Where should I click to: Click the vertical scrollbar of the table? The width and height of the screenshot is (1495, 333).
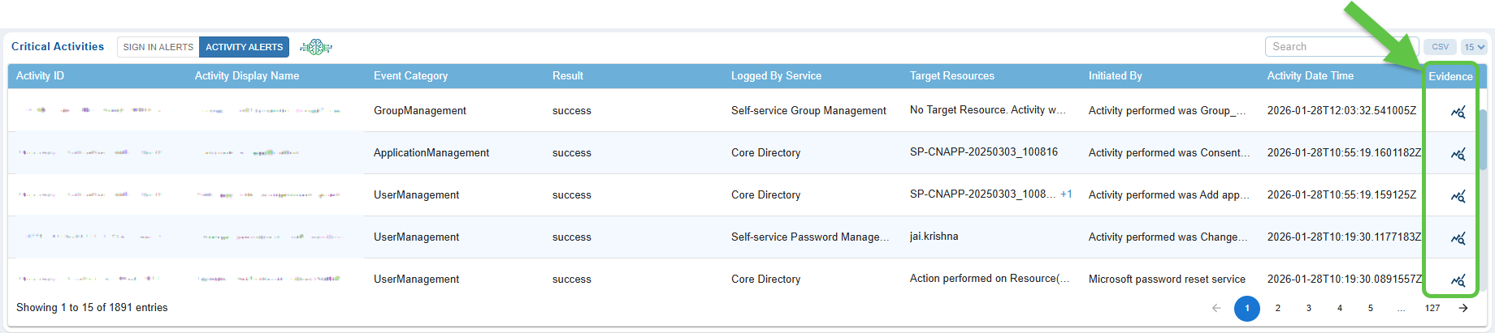1483,139
